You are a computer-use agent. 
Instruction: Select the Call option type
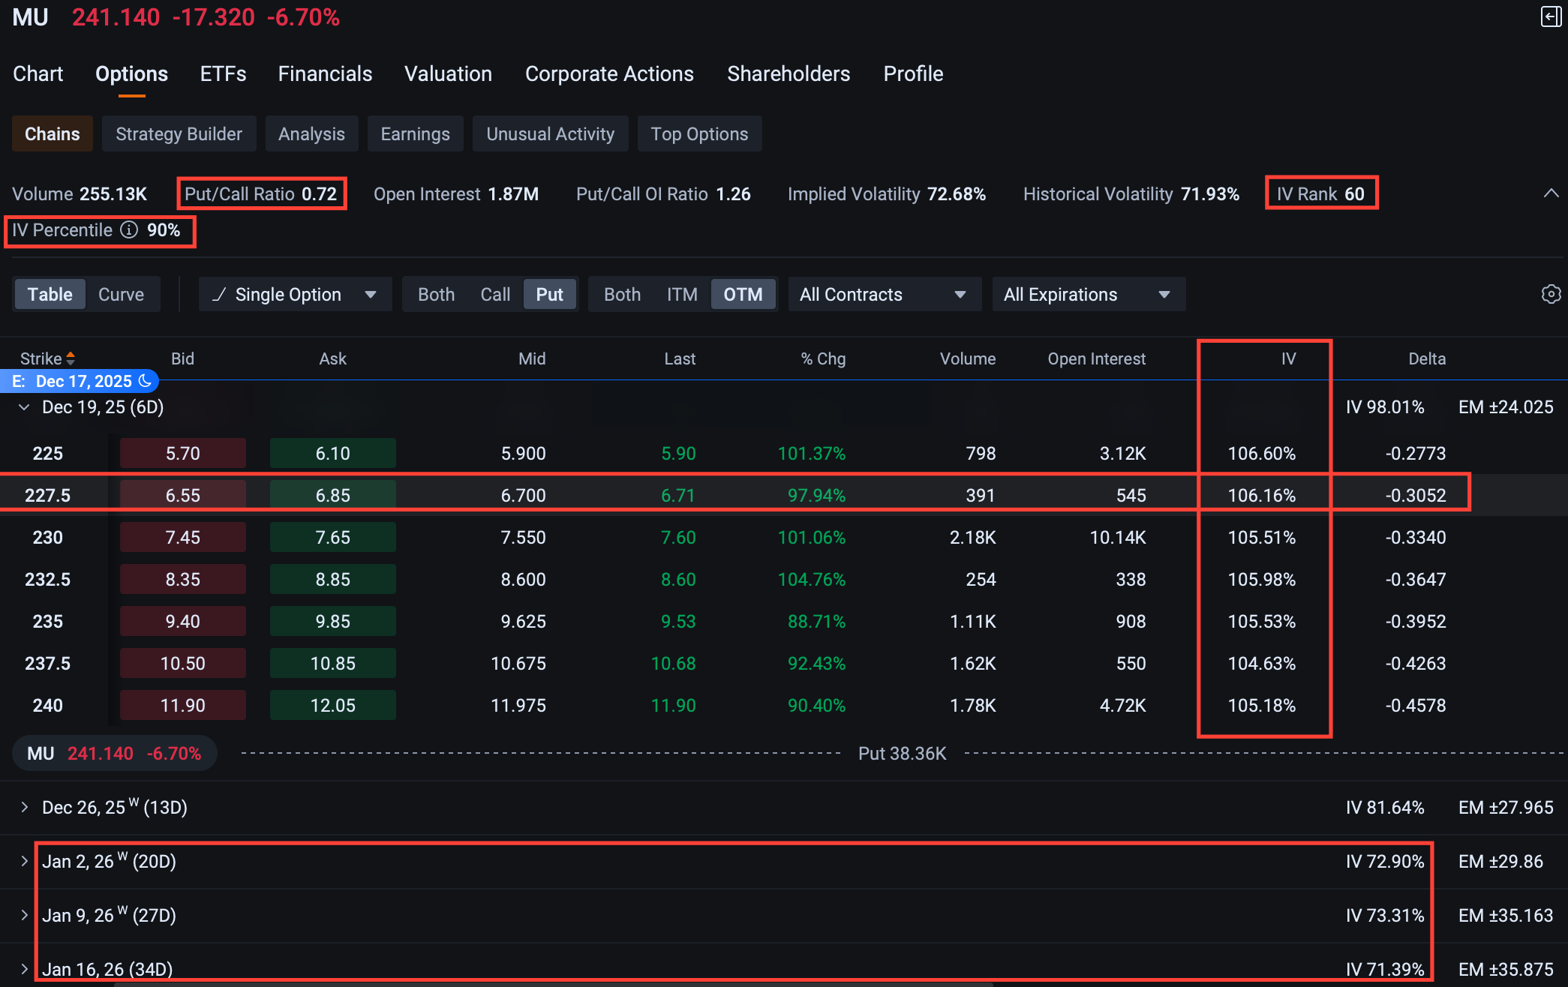pyautogui.click(x=495, y=295)
